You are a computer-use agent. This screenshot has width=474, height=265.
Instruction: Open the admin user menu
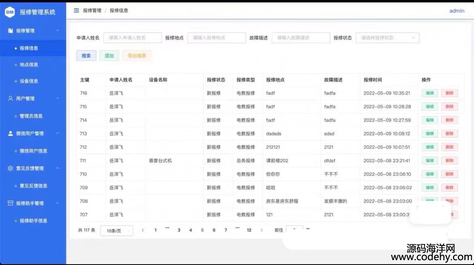(457, 11)
